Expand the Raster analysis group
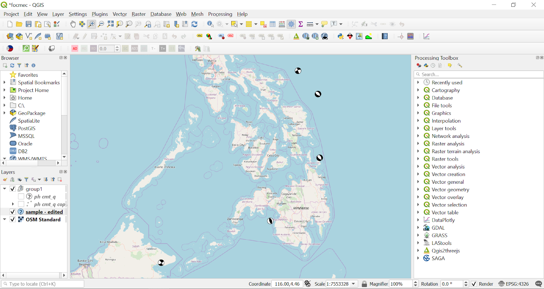The image size is (544, 289). [418, 144]
